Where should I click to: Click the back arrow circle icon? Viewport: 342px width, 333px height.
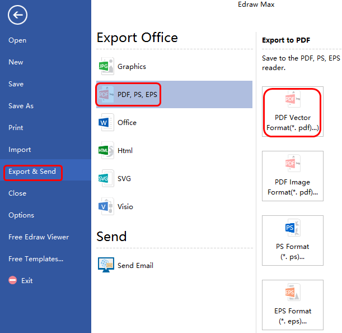[x=17, y=15]
